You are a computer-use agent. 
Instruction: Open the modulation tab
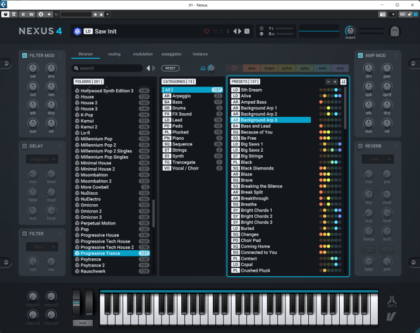click(143, 54)
